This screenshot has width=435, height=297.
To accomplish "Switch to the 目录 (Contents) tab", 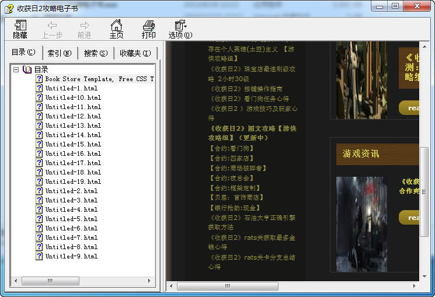I will tap(23, 52).
